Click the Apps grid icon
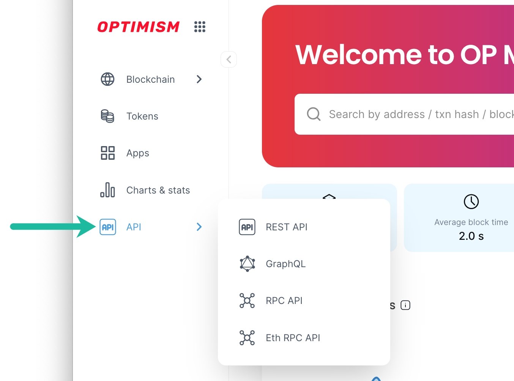This screenshot has height=381, width=514. click(x=107, y=153)
